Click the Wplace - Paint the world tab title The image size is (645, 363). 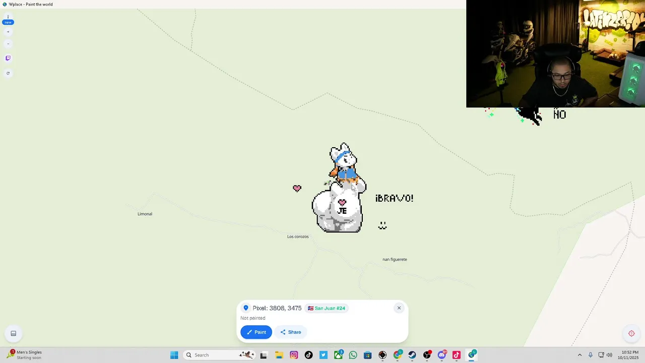pos(31,5)
